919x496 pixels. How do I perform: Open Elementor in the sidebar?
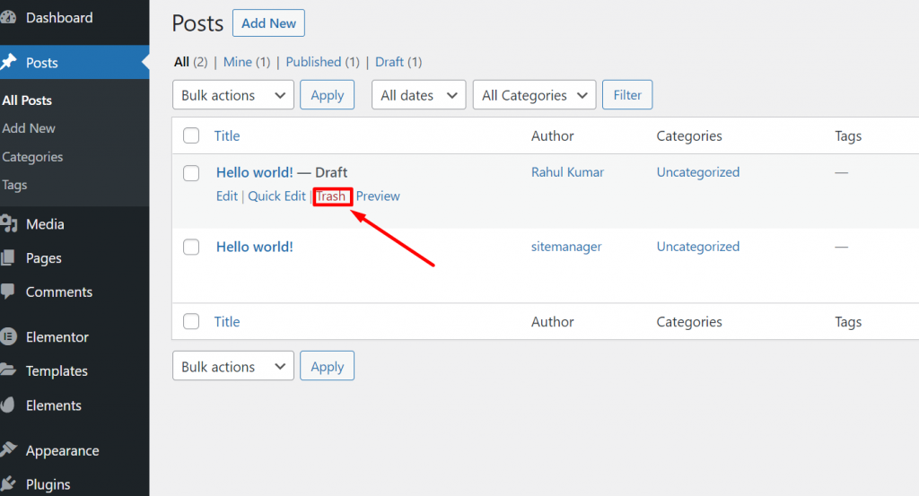[57, 337]
